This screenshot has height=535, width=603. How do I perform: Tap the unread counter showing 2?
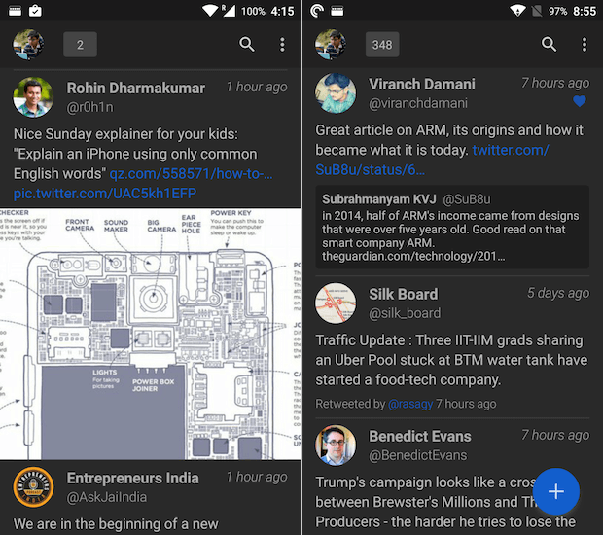point(80,45)
